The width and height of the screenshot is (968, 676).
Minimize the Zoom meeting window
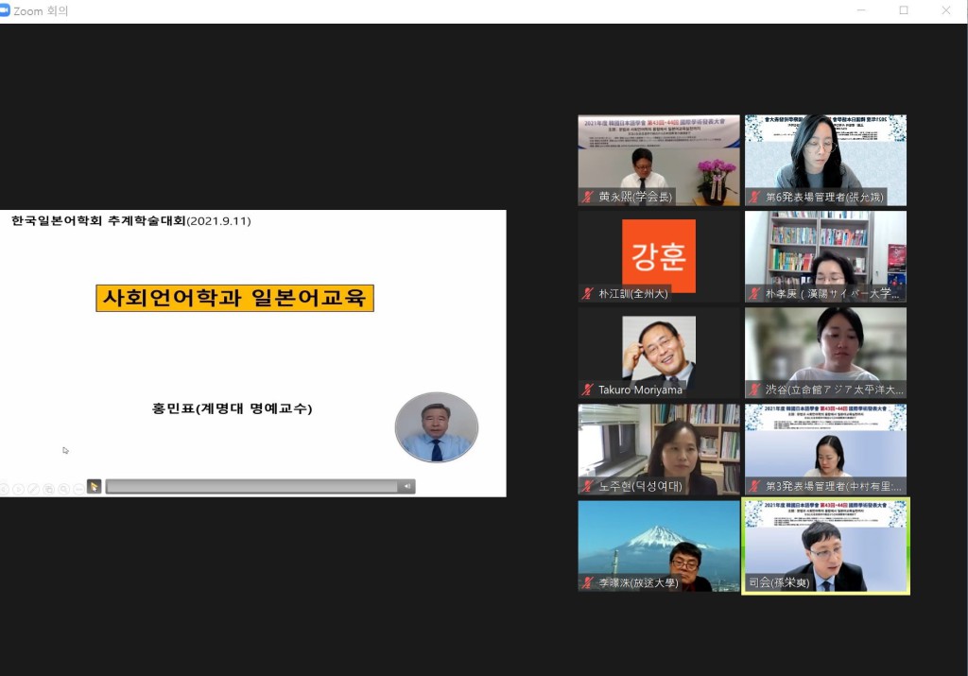point(860,10)
